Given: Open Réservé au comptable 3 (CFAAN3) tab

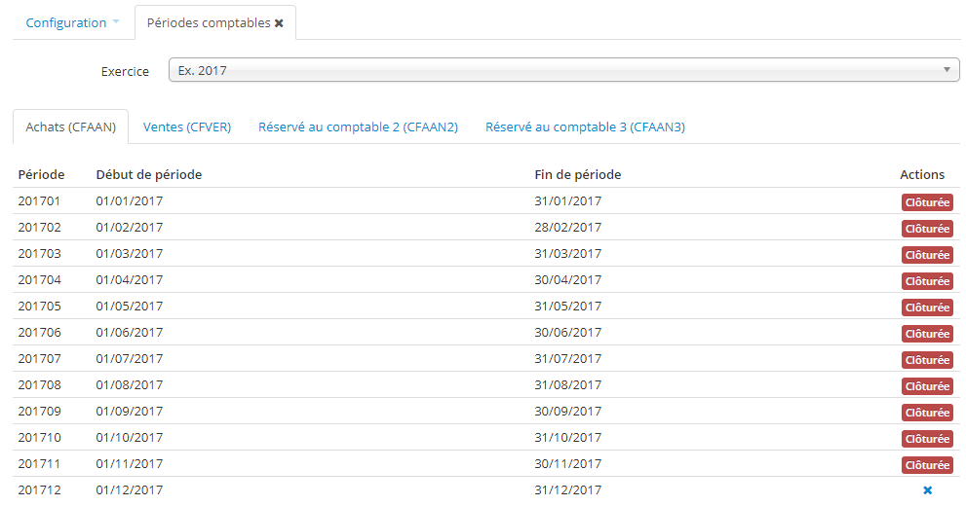Looking at the screenshot, I should point(585,126).
